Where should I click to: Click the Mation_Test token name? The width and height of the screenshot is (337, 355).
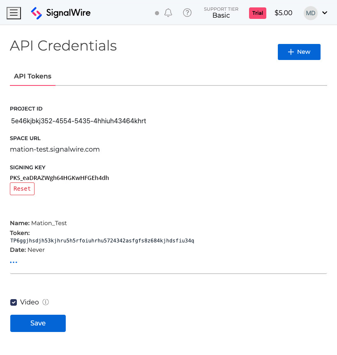tap(49, 223)
